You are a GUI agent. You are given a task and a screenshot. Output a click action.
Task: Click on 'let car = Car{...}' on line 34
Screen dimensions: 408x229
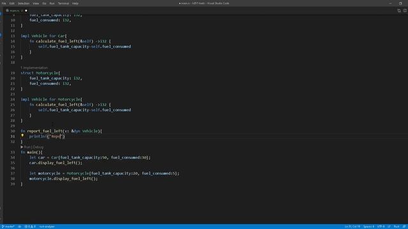(90, 157)
